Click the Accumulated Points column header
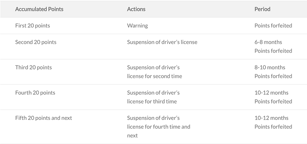 click(x=39, y=9)
